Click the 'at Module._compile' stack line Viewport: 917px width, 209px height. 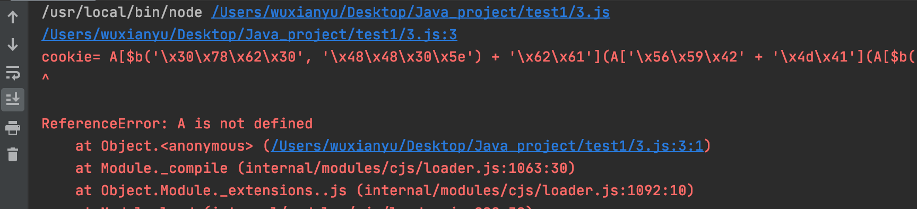coord(152,168)
